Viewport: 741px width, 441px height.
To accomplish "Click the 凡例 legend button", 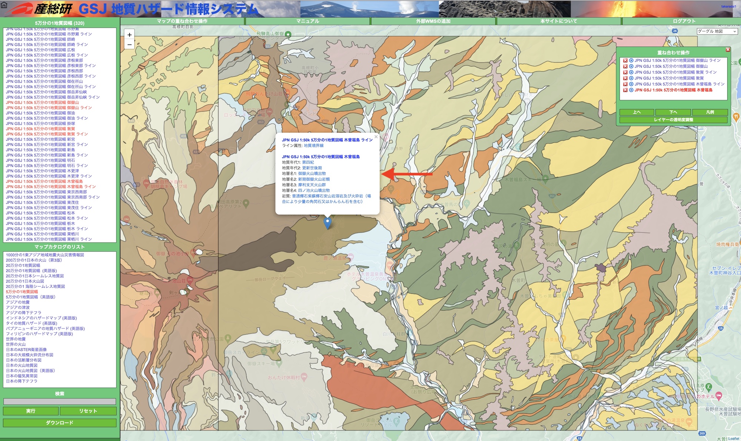I will [710, 112].
